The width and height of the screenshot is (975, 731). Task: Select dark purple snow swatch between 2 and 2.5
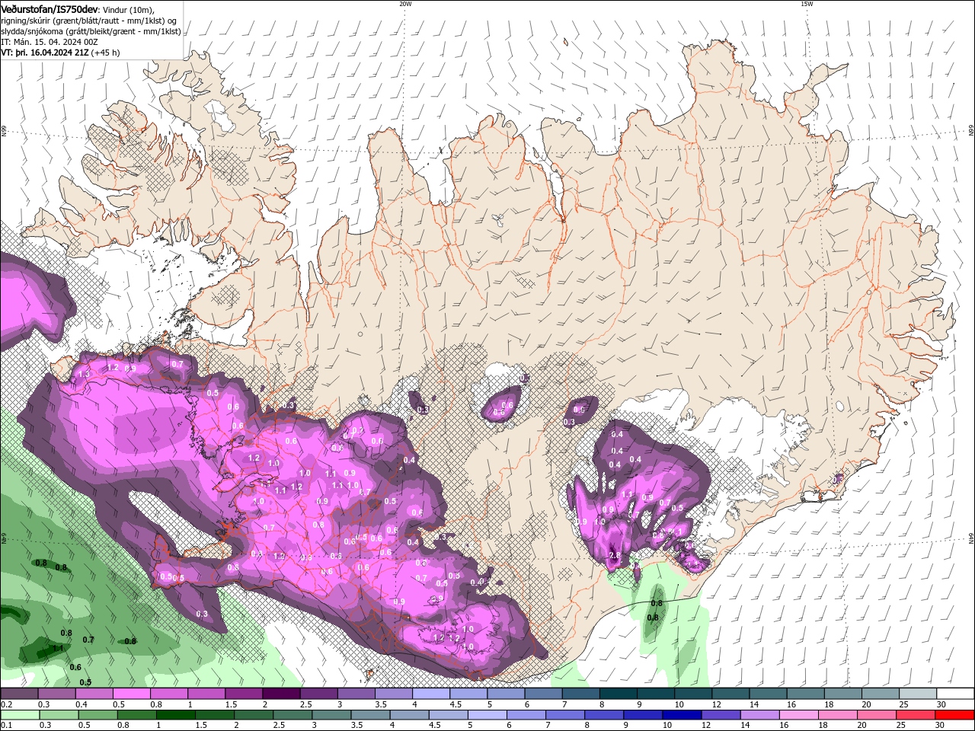[281, 694]
